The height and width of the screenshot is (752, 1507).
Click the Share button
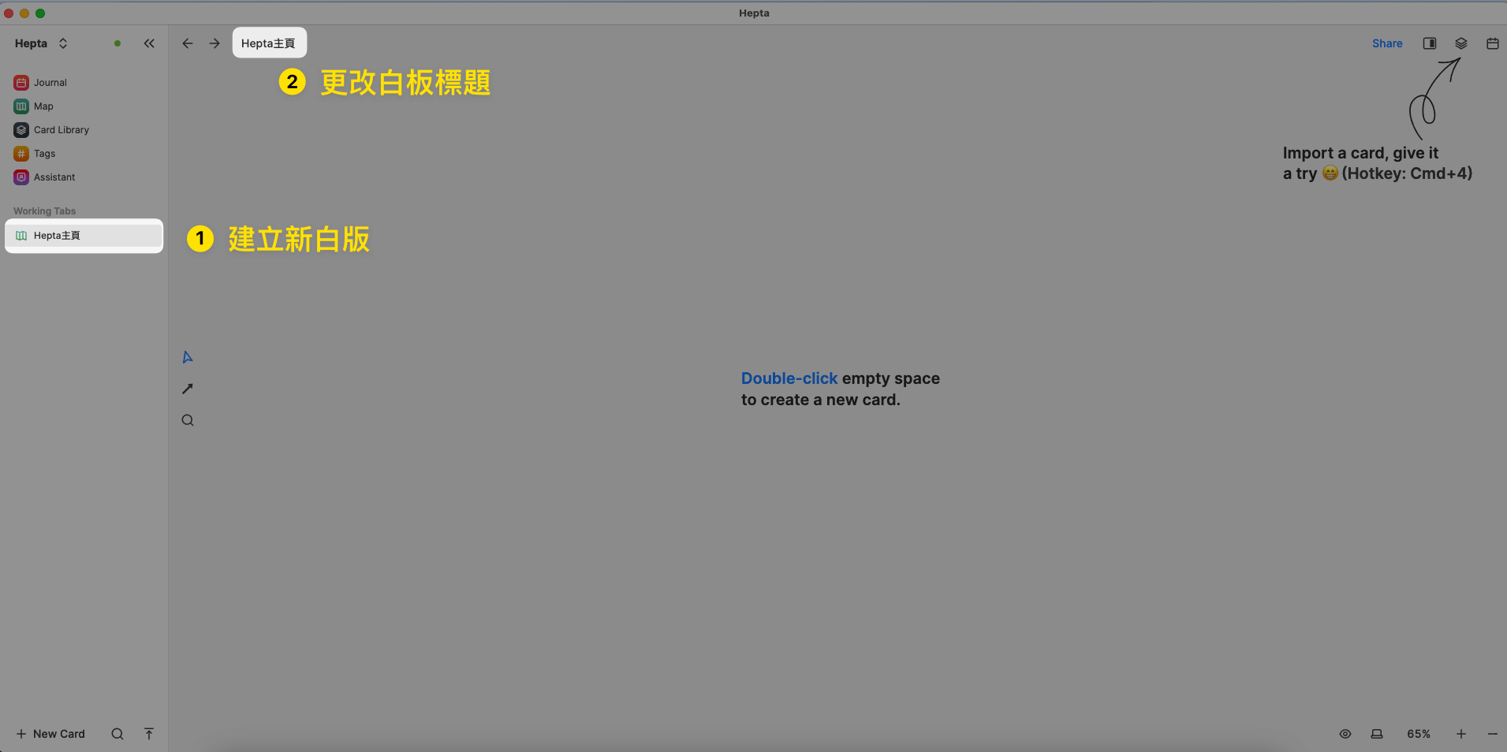coord(1386,43)
